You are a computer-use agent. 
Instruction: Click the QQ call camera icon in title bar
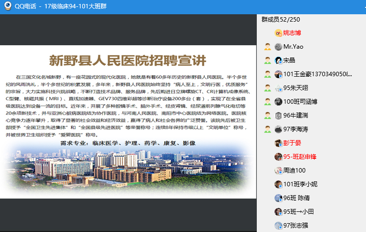(x=7, y=7)
